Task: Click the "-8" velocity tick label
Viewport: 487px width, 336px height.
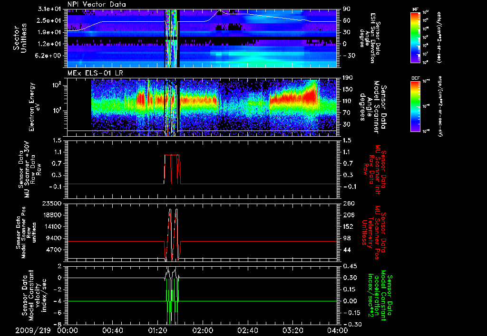Action: coord(58,324)
